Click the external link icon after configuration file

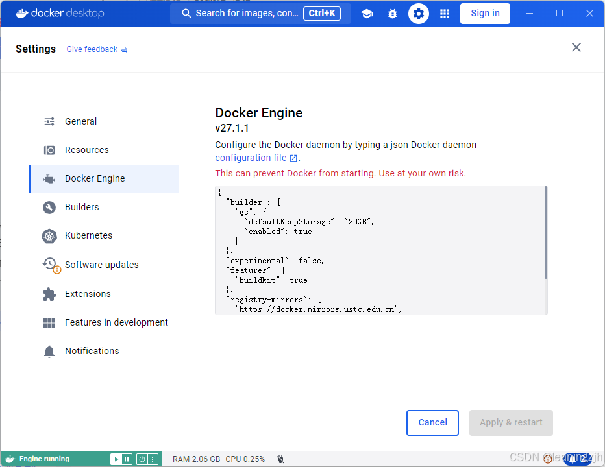pyautogui.click(x=293, y=158)
